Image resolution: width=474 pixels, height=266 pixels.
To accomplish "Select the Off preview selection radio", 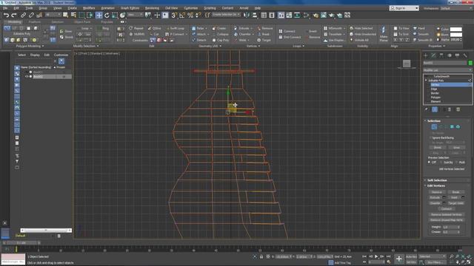I will tap(429, 163).
